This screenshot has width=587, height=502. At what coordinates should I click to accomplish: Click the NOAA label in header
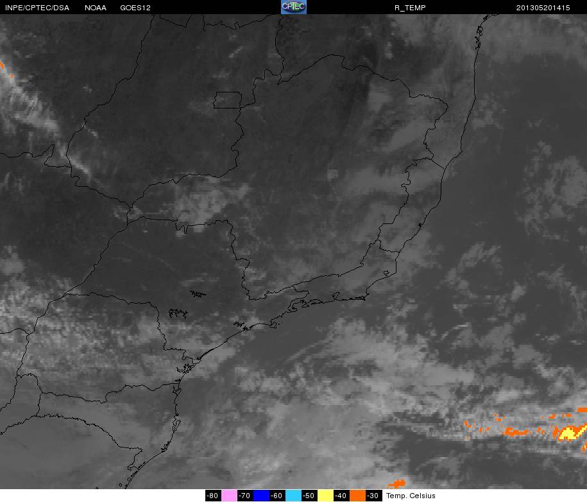(x=96, y=8)
